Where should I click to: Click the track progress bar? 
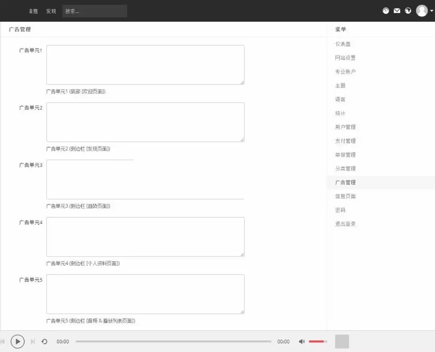tap(173, 341)
